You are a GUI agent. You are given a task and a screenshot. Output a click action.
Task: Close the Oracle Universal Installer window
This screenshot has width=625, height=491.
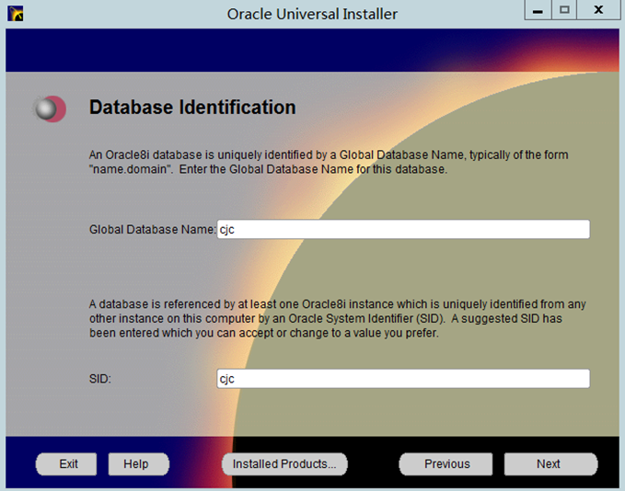click(598, 10)
